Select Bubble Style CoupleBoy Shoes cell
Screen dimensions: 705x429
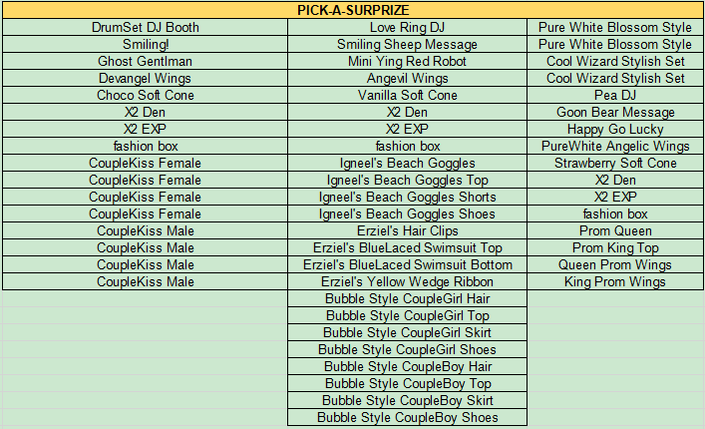coord(407,417)
